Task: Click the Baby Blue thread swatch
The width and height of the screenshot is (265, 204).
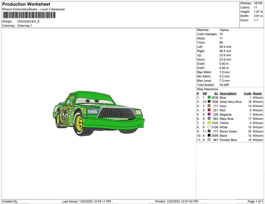Action: 209,119
